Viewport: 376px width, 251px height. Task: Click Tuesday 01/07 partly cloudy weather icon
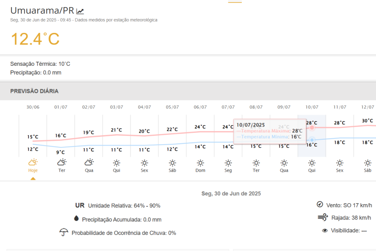point(61,162)
